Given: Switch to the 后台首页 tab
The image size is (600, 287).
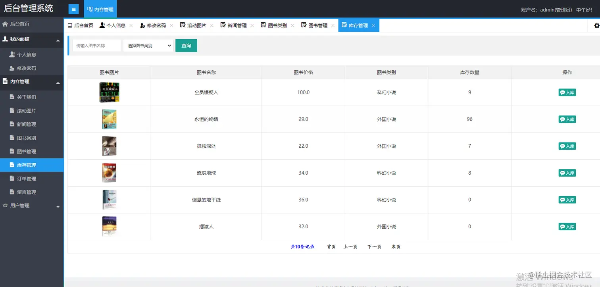Looking at the screenshot, I should pos(80,25).
